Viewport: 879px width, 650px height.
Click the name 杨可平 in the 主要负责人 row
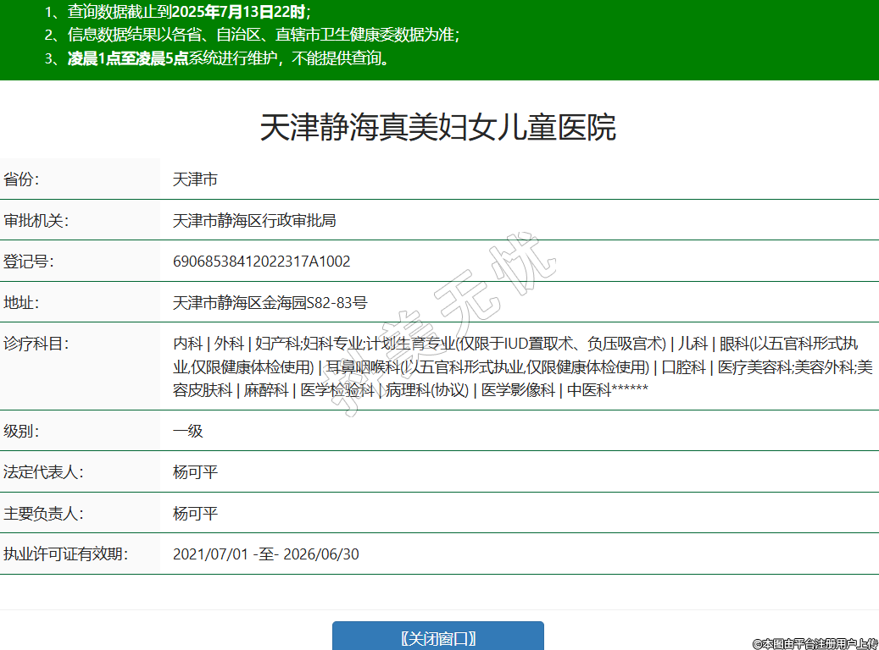[x=195, y=514]
